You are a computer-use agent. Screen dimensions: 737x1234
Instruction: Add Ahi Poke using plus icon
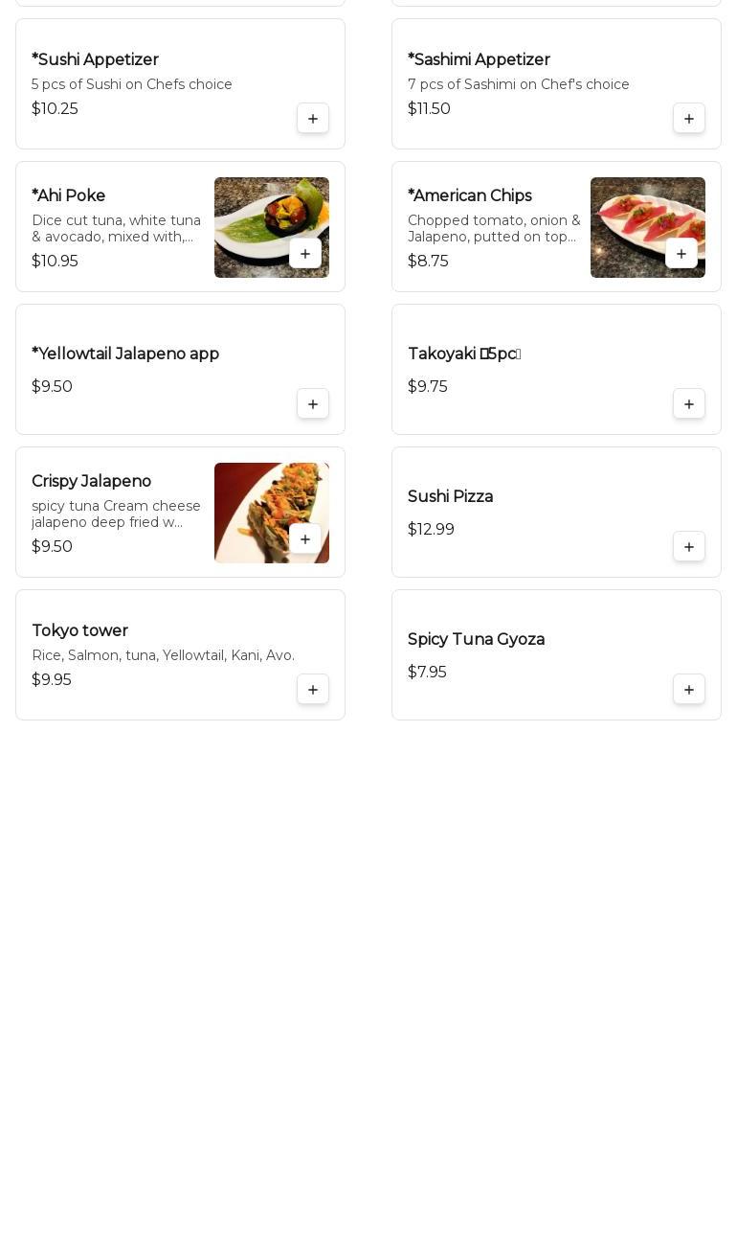pos(305,254)
